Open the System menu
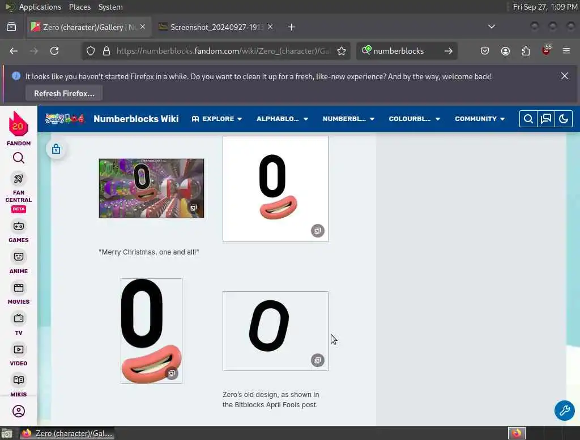This screenshot has height=440, width=580. [110, 7]
